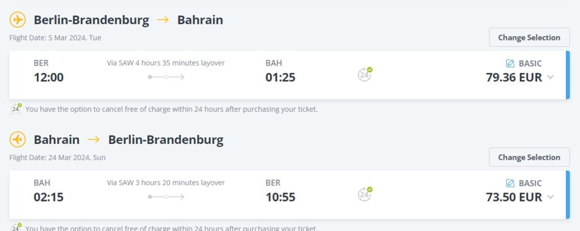Image resolution: width=580 pixels, height=231 pixels.
Task: Select the 73.50 EUR return price
Action: 514,197
